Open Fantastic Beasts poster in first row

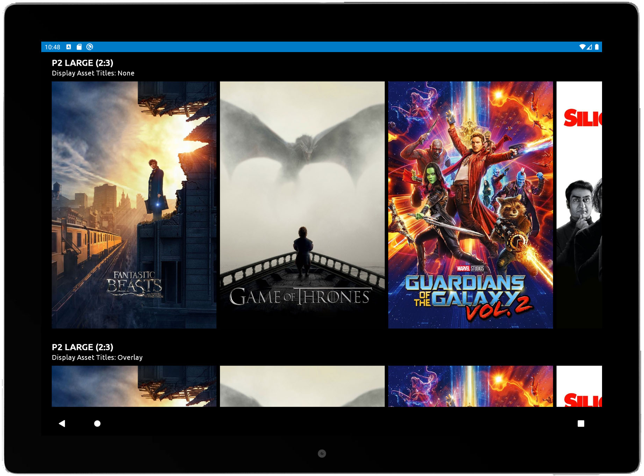[134, 205]
